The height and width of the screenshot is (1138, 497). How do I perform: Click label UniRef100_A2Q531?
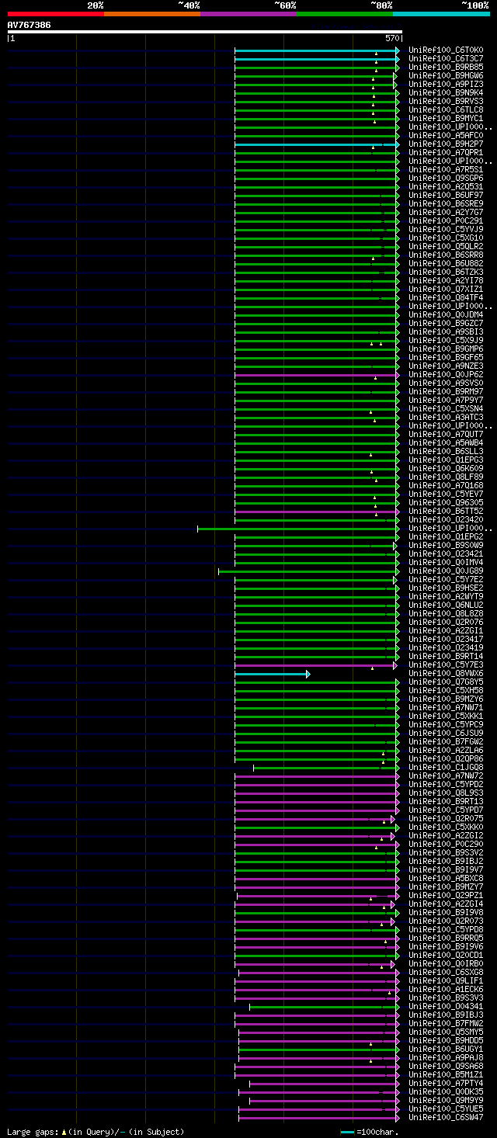pyautogui.click(x=446, y=187)
